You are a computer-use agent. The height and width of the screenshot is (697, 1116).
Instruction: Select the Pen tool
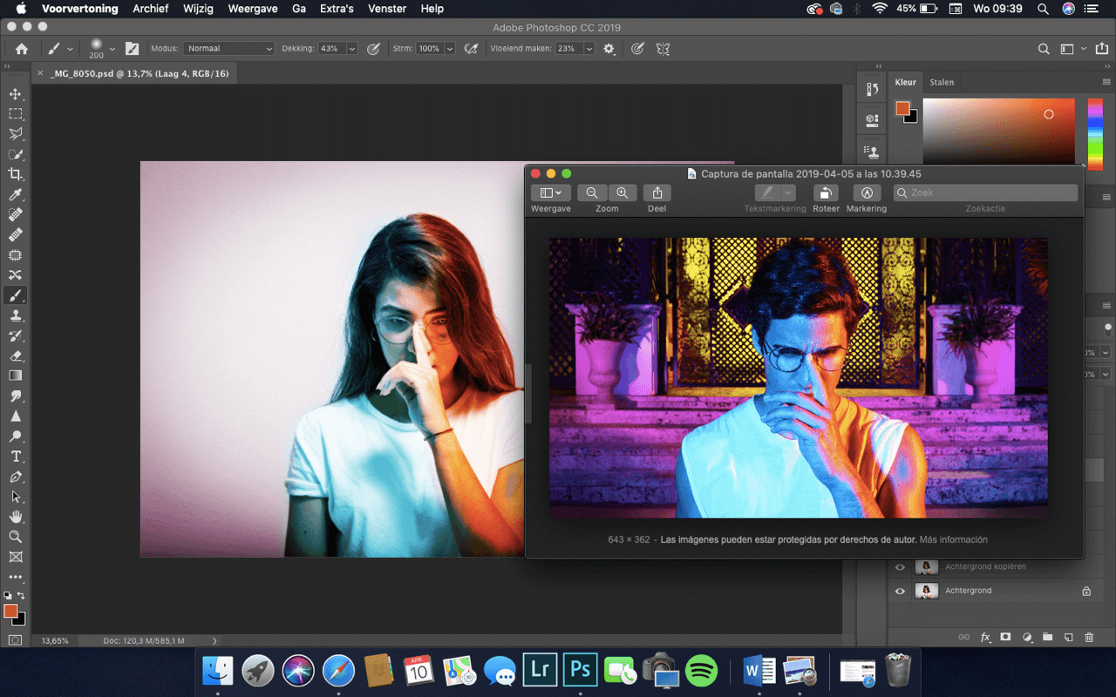pos(16,477)
